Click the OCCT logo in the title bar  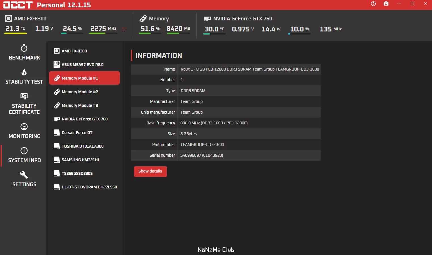[x=18, y=5]
